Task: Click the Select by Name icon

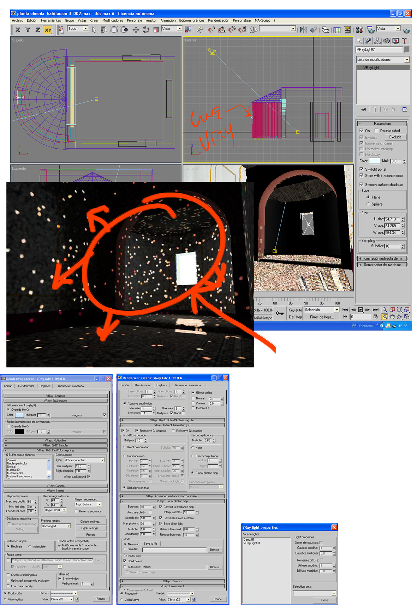Action: tap(104, 30)
